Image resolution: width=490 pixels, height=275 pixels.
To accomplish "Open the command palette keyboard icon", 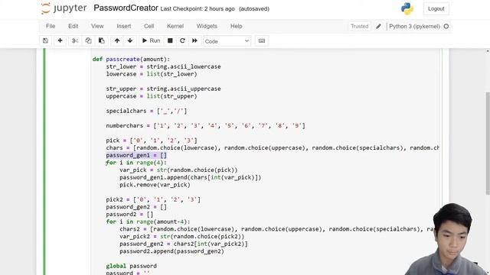I will (262, 40).
